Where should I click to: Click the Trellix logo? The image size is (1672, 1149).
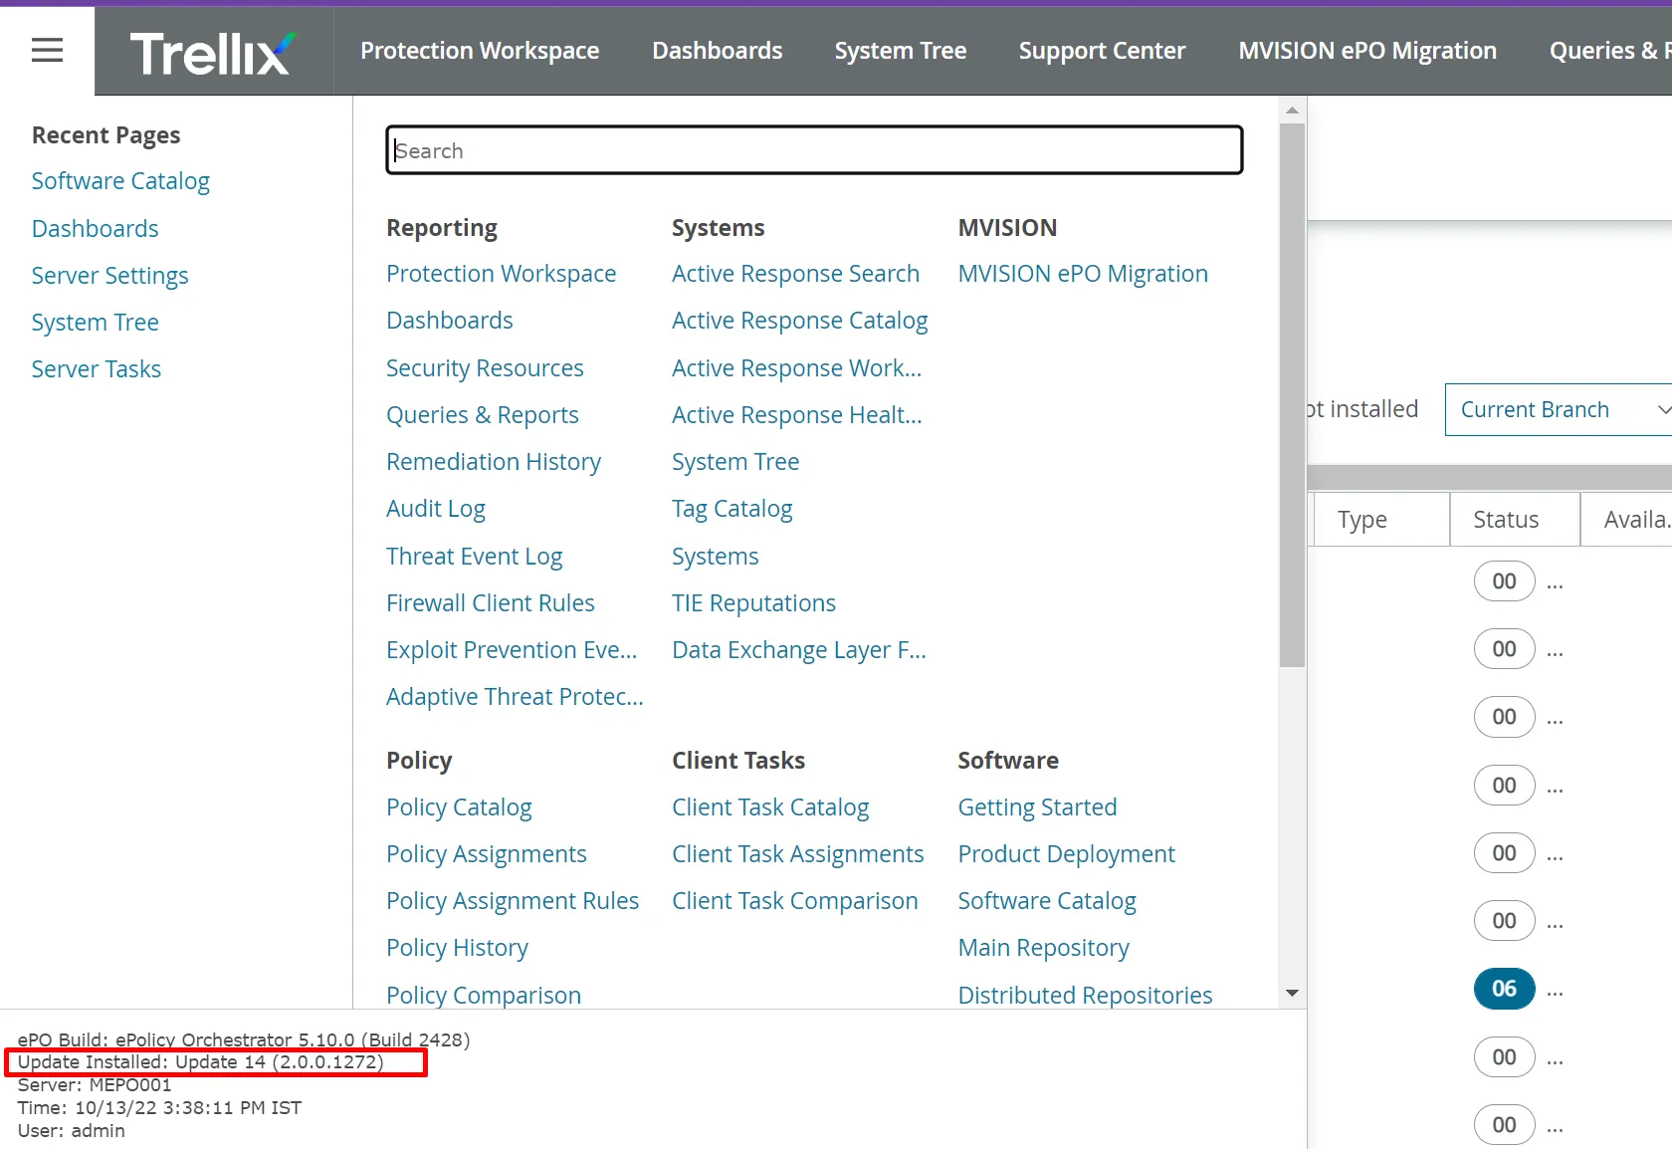pos(213,53)
